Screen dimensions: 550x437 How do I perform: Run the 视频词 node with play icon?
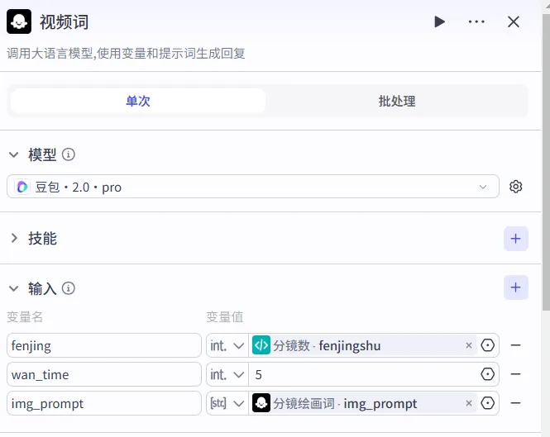click(439, 21)
